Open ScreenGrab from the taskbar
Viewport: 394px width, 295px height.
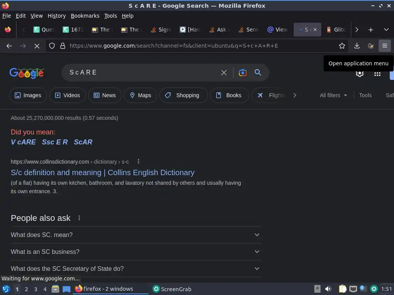click(x=172, y=289)
